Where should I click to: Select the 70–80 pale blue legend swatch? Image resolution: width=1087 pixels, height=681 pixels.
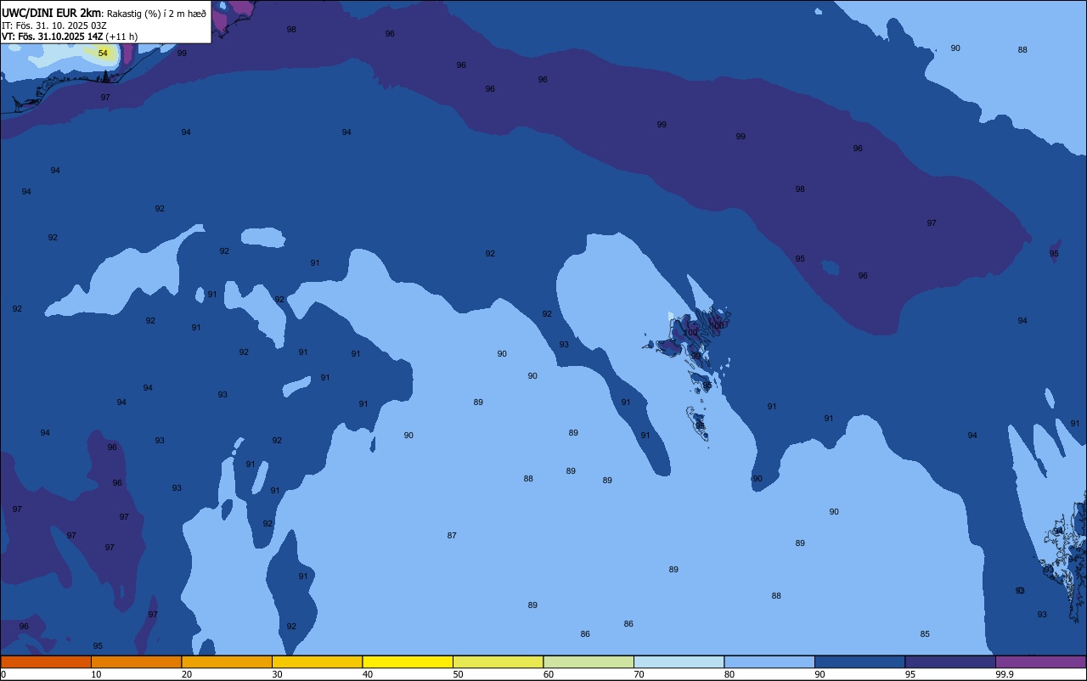[x=679, y=661]
